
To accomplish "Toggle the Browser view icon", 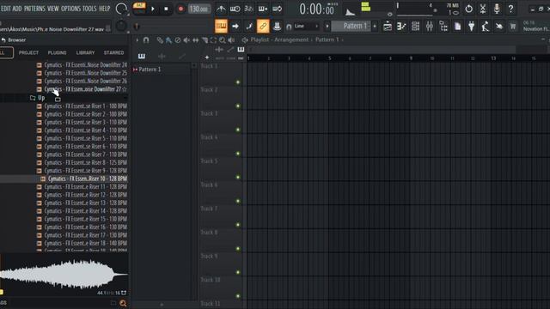I will pos(443,27).
